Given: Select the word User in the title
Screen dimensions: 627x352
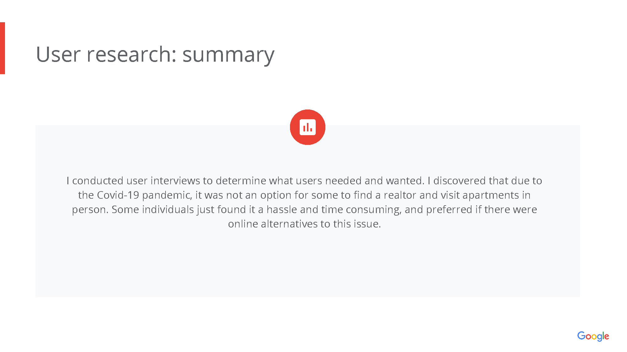Looking at the screenshot, I should pos(58,54).
